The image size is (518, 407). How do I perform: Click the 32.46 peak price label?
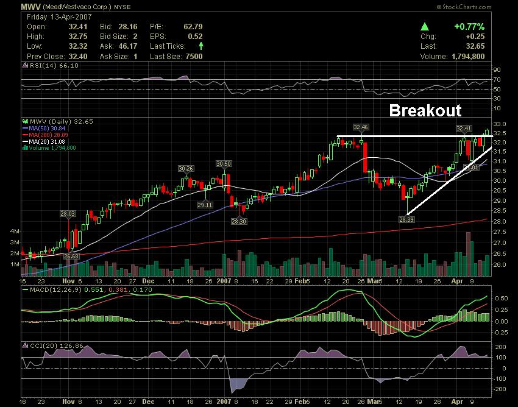361,127
